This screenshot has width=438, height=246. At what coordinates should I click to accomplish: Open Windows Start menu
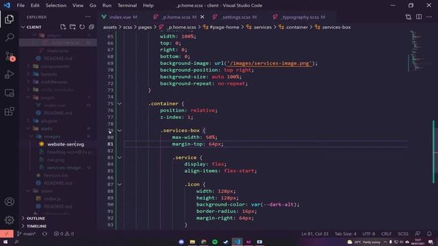tap(5, 242)
